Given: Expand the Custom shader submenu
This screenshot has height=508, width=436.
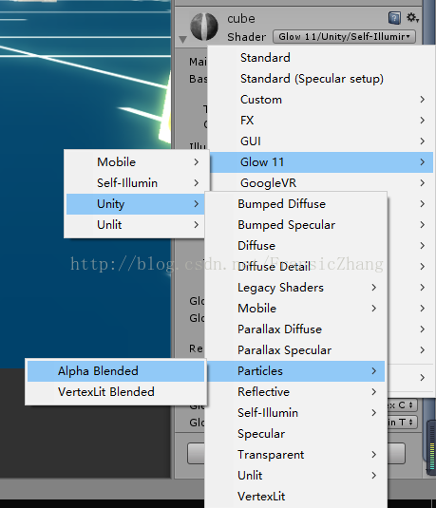Looking at the screenshot, I should (320, 100).
